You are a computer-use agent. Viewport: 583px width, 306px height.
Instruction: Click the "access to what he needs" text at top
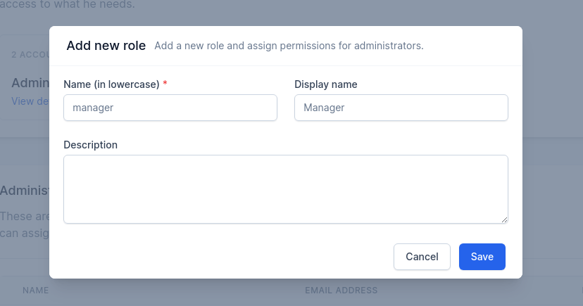tap(68, 4)
